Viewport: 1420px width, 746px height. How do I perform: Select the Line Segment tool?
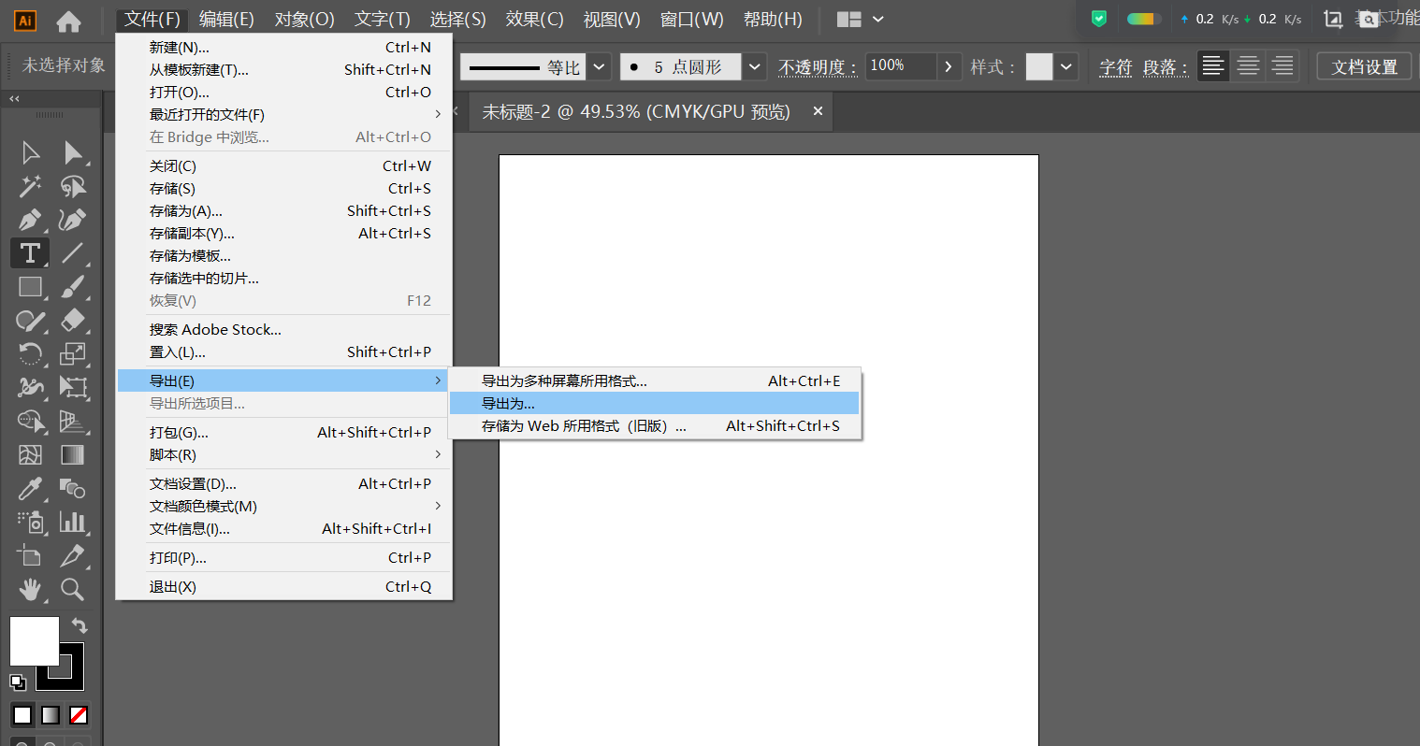tap(73, 252)
